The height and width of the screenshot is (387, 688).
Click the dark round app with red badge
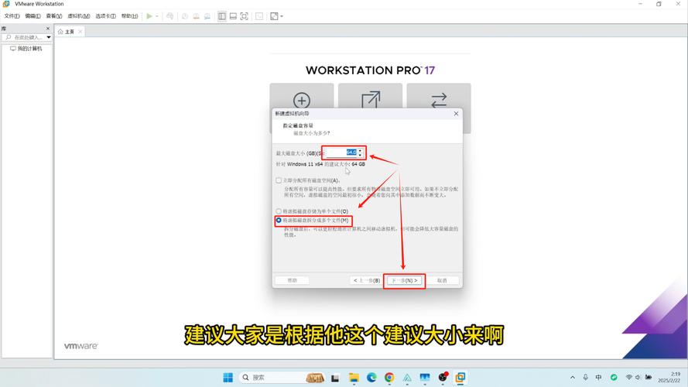click(x=443, y=378)
